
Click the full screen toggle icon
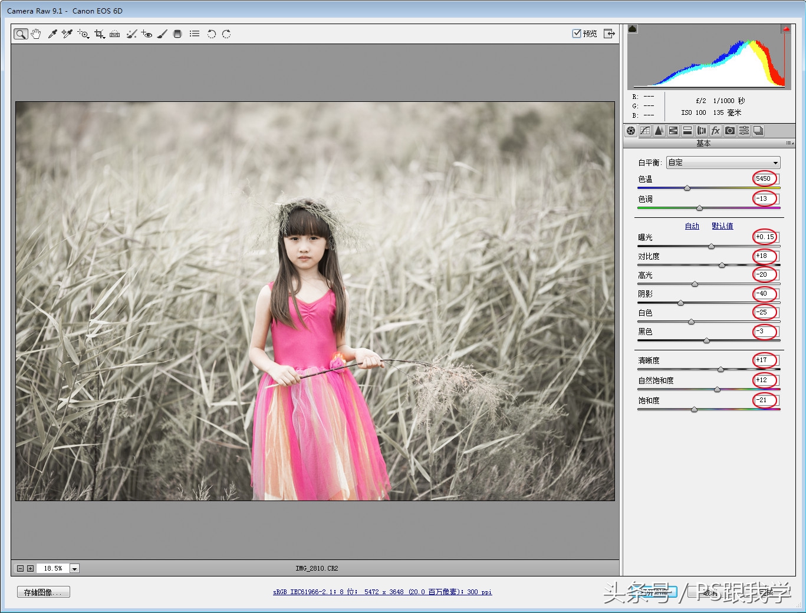609,34
